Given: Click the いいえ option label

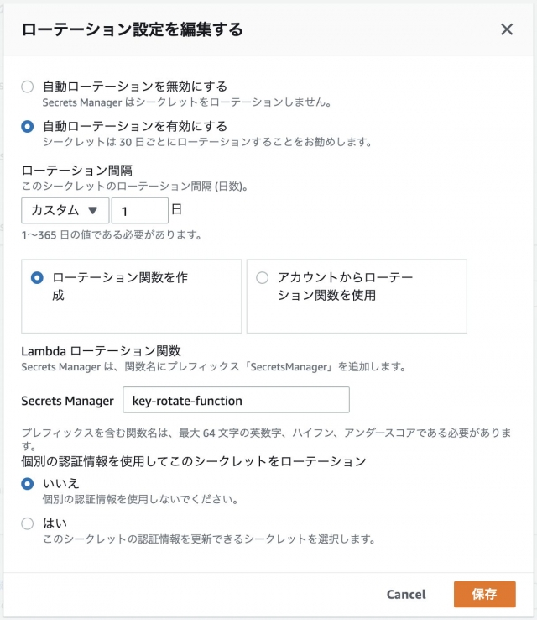Looking at the screenshot, I should (x=61, y=483).
